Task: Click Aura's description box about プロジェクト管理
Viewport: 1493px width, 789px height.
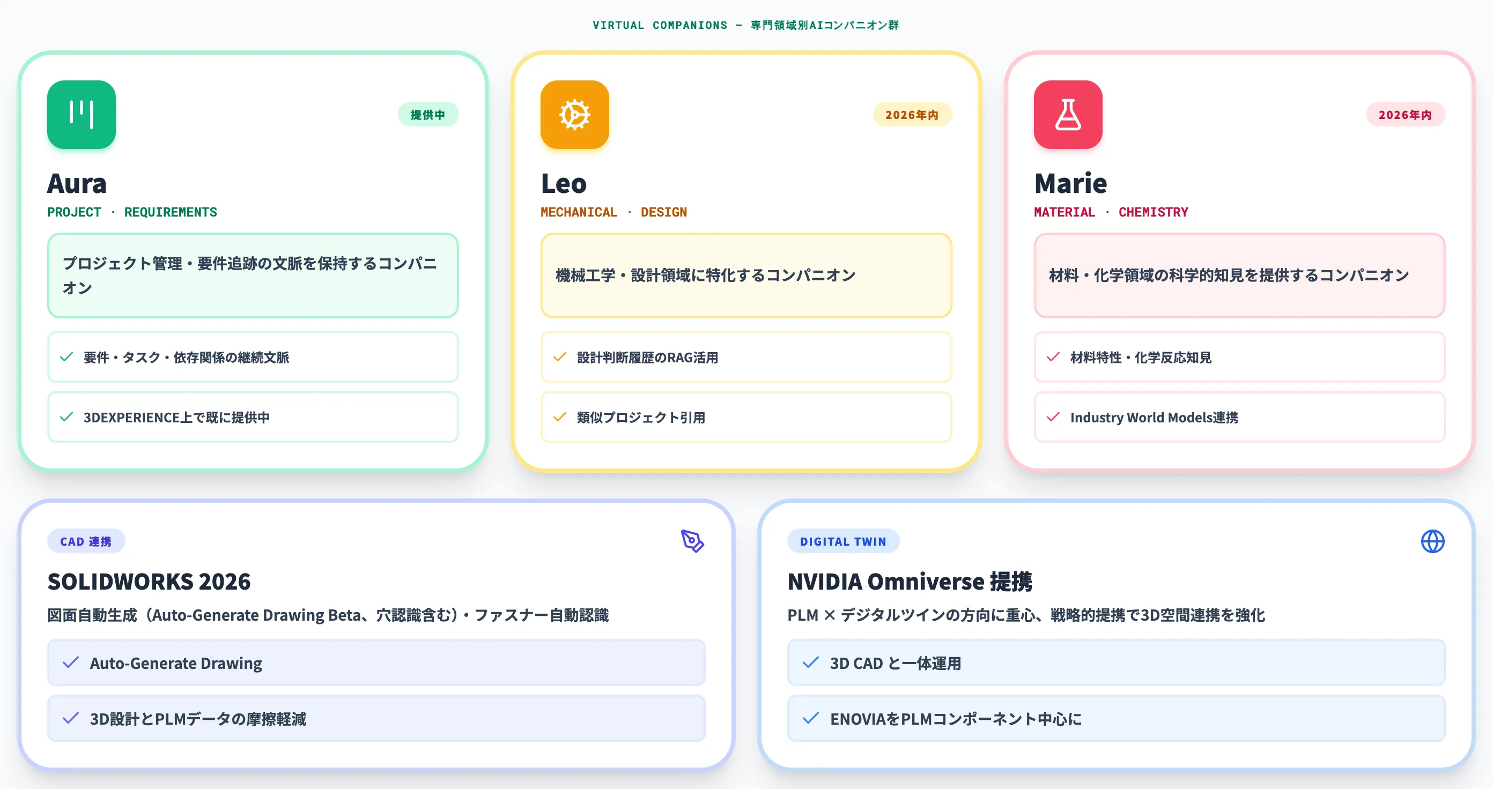Action: (253, 276)
